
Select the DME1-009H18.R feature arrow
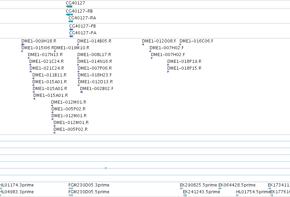pos(23,44)
